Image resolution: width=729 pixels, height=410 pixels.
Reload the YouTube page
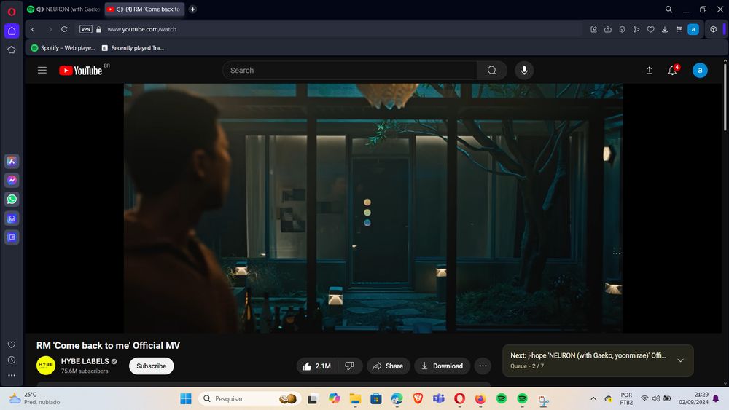(x=64, y=29)
